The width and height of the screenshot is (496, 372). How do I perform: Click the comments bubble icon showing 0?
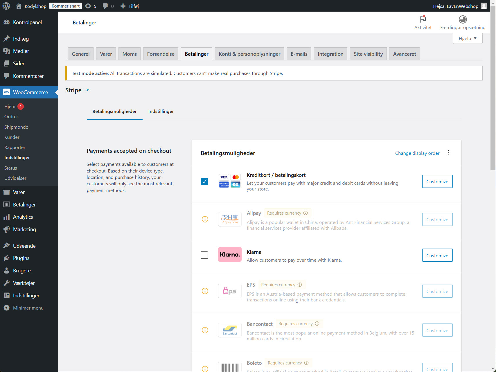click(105, 6)
